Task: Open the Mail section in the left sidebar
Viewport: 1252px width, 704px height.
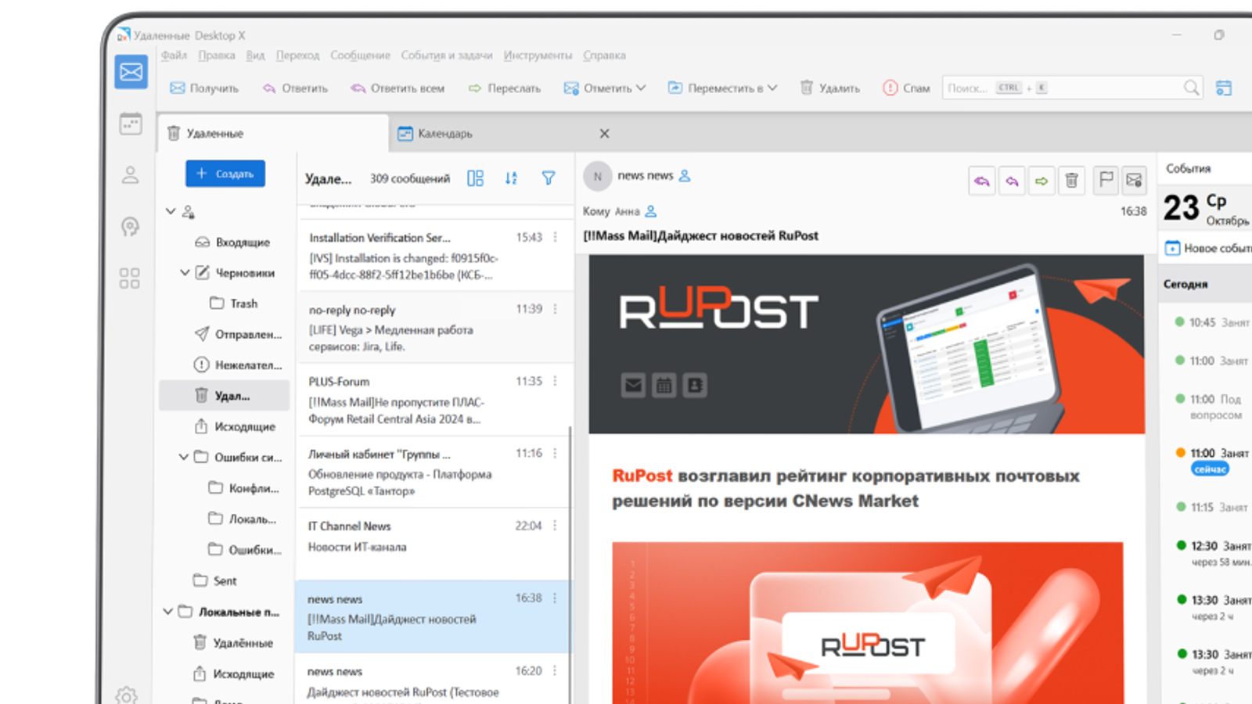Action: [131, 72]
